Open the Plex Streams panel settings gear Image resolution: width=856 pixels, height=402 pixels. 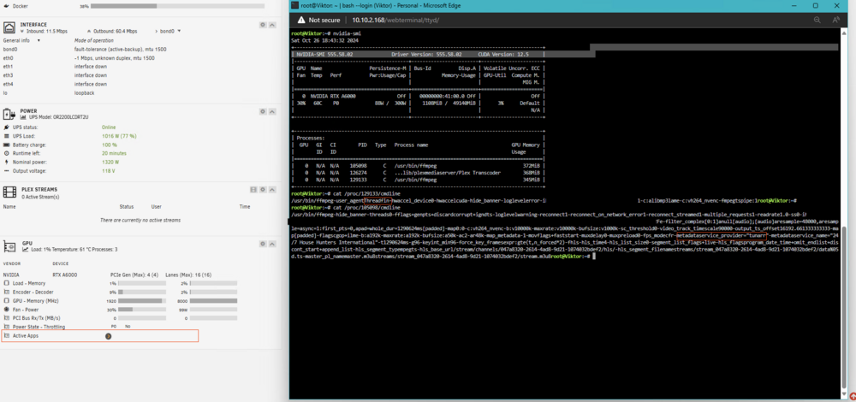point(263,190)
